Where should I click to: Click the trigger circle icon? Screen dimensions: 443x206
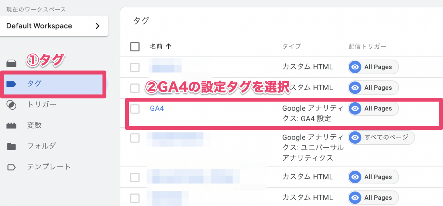(12, 105)
